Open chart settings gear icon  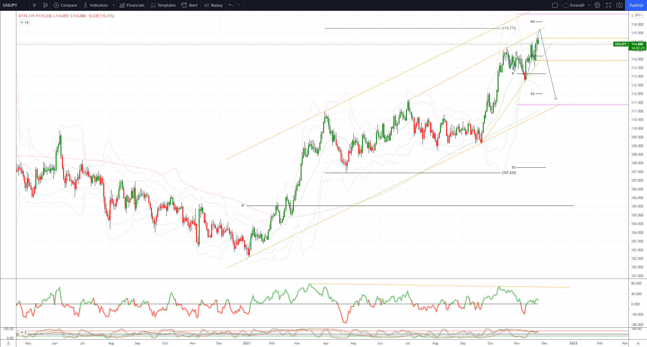597,5
